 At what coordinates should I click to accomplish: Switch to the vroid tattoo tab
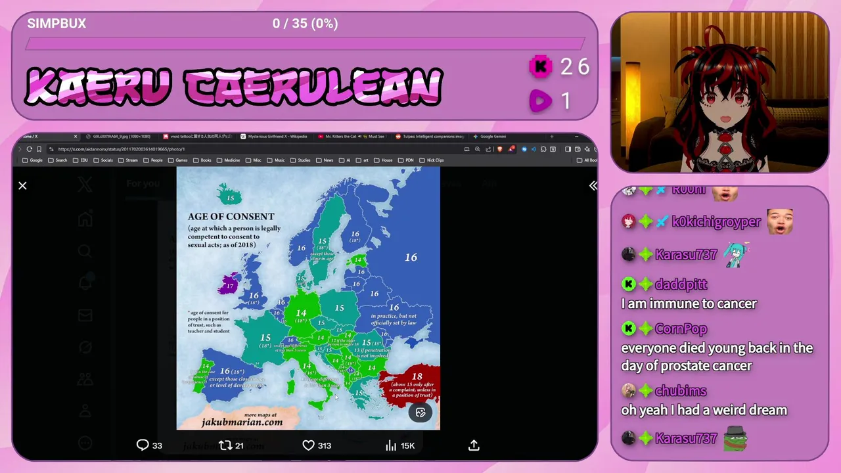[198, 137]
